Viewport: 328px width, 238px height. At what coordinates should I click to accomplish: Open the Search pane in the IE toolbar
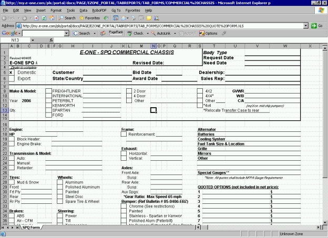click(67, 18)
